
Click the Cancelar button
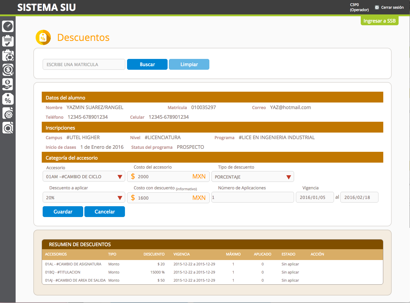pos(105,212)
